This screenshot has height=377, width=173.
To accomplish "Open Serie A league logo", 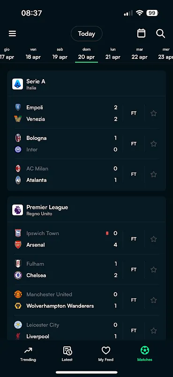I will (x=18, y=84).
